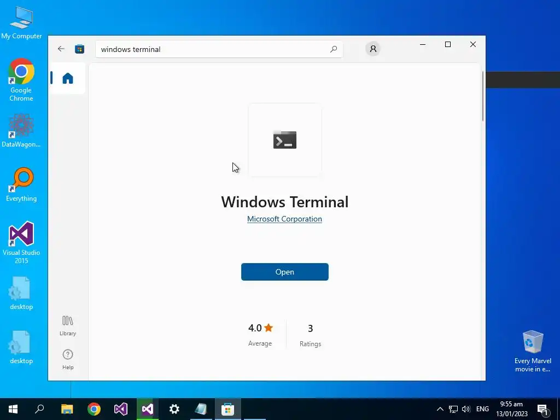This screenshot has height=420, width=560.
Task: Click the "Windows Terminal" title text
Action: pos(284,202)
